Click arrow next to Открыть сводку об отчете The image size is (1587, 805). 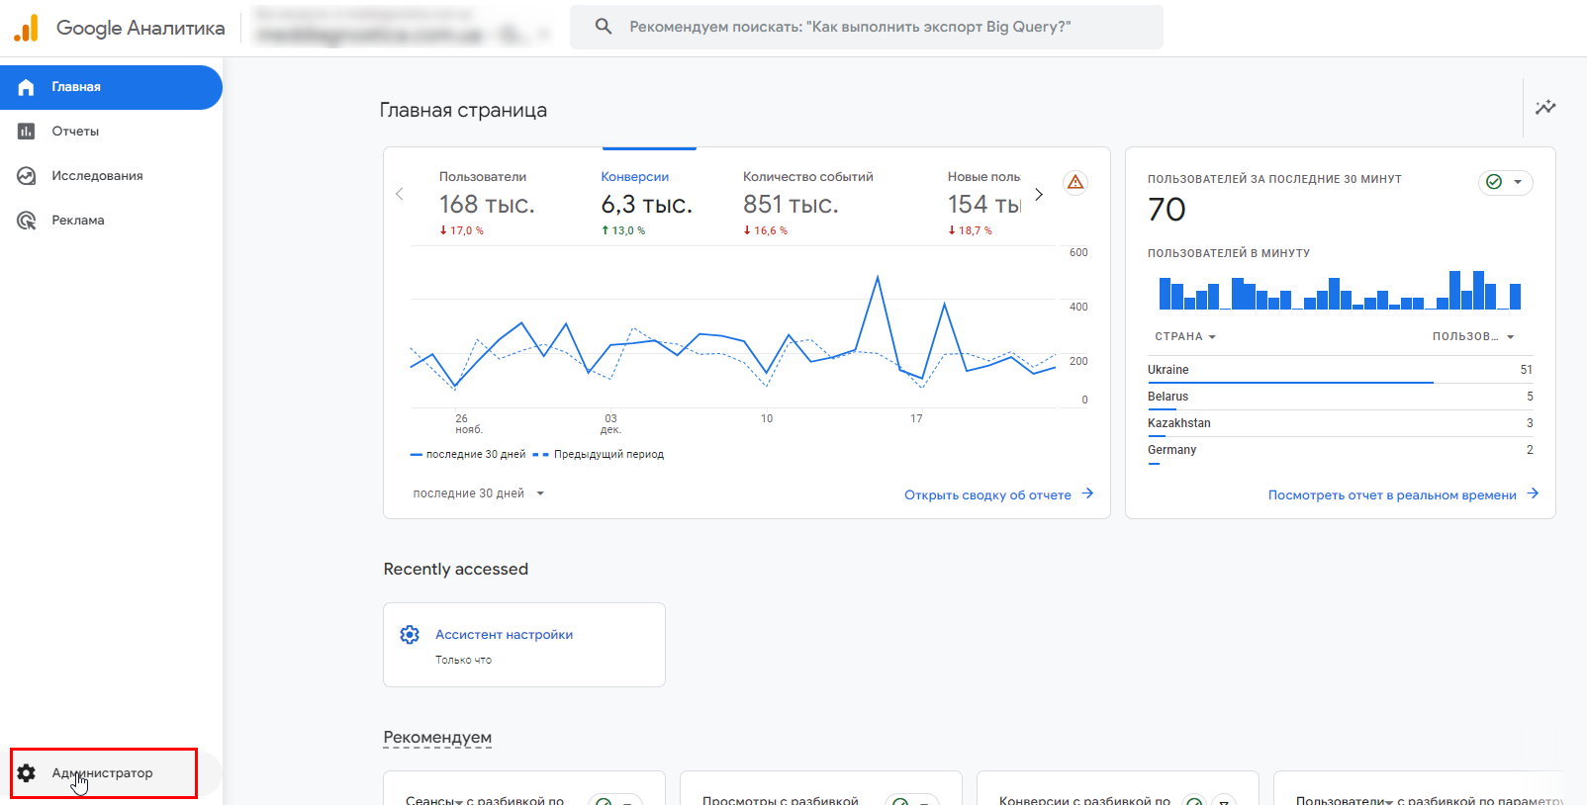(1087, 493)
